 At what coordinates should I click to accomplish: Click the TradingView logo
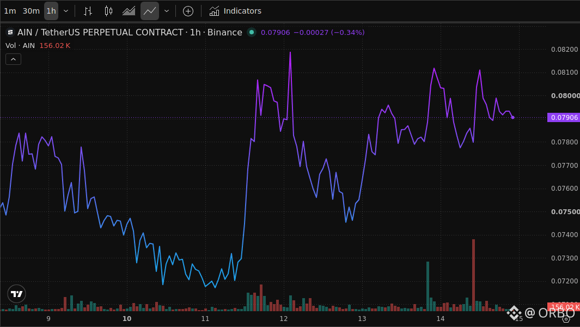(17, 294)
